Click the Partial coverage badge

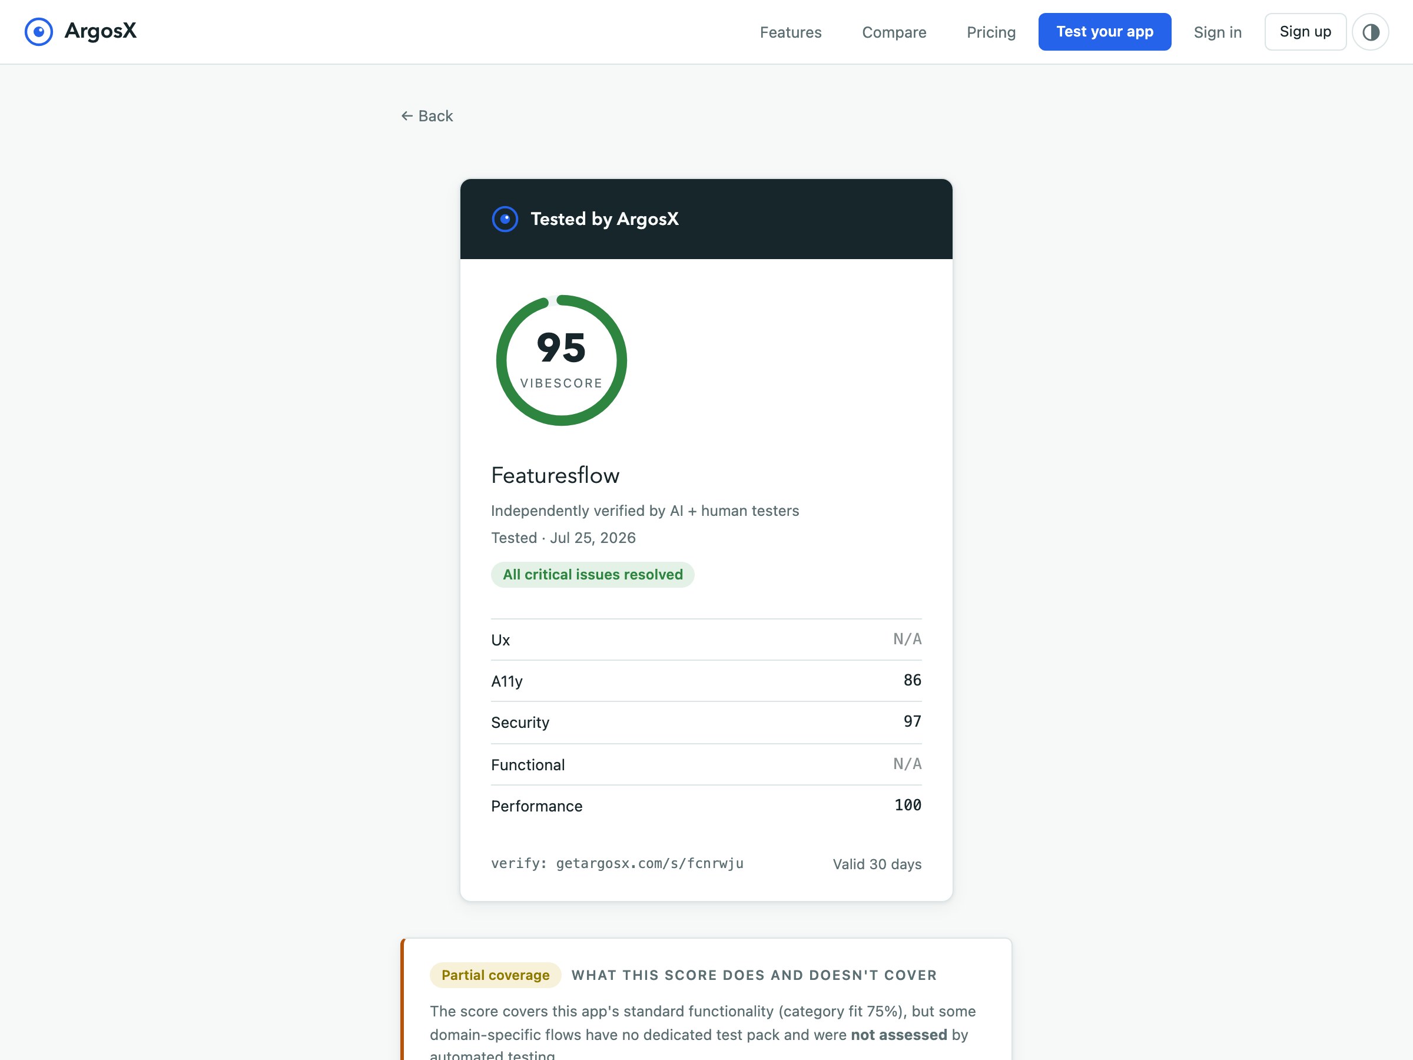point(495,975)
